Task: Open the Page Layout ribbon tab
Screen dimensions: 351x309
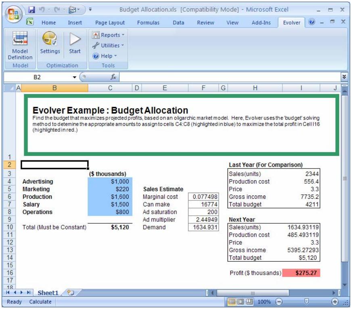Action: [110, 23]
